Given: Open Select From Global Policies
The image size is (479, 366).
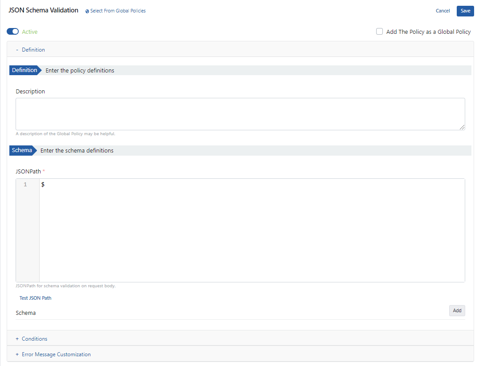Looking at the screenshot, I should (x=118, y=11).
